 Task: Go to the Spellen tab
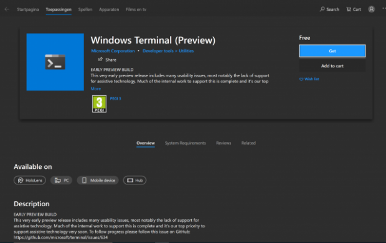(85, 9)
